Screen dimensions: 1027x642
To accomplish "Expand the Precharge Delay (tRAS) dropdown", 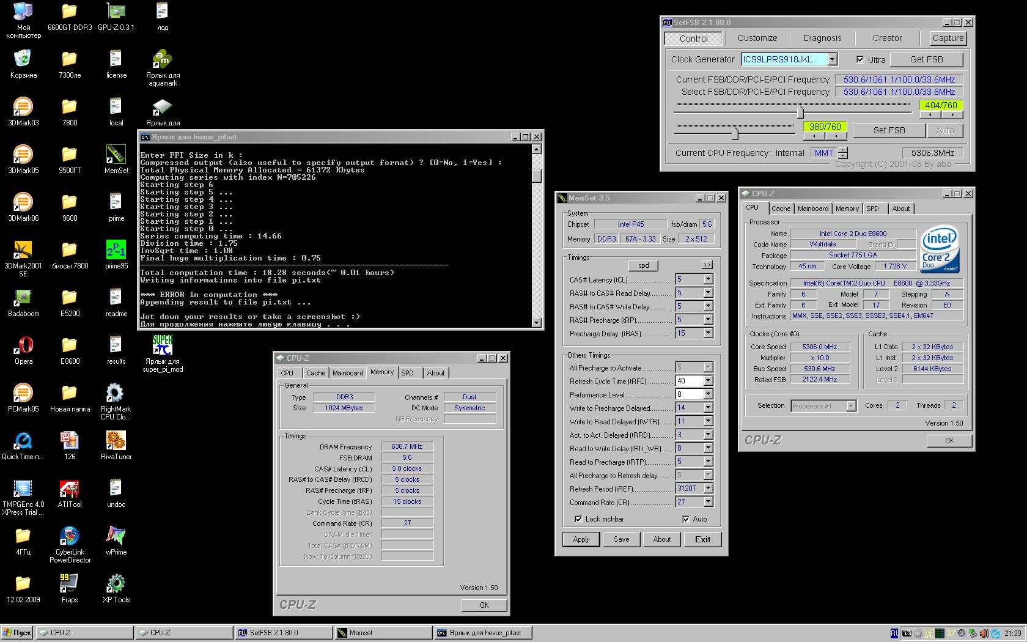I will (708, 333).
